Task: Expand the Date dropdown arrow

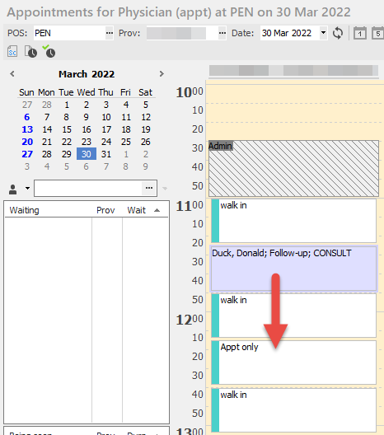Action: (323, 33)
